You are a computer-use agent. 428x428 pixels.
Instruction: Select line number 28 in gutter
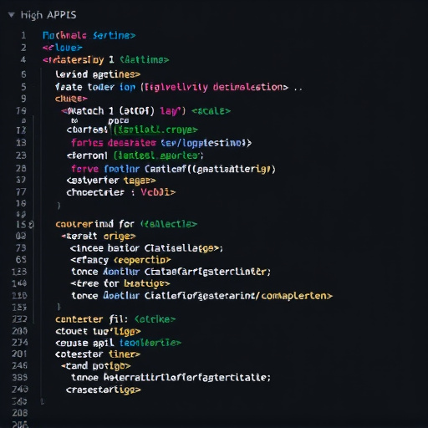pos(21,168)
